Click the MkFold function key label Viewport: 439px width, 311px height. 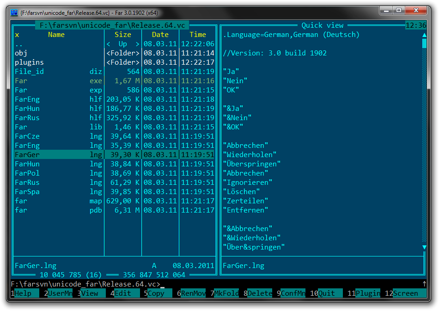(x=226, y=293)
